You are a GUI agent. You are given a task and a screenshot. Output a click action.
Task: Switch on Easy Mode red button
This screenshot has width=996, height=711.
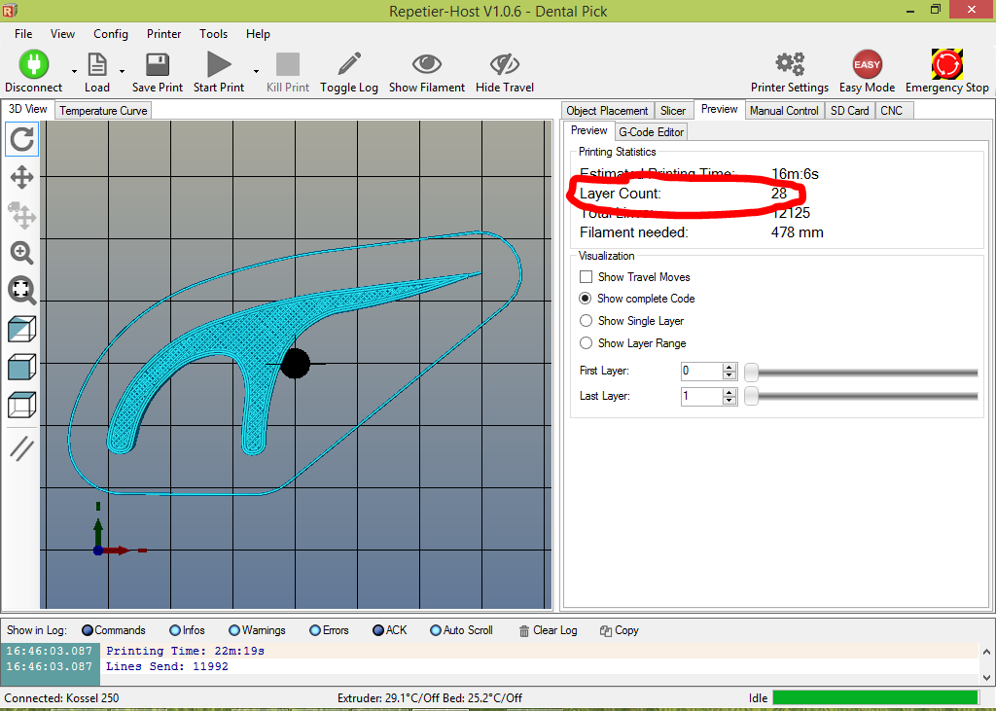pyautogui.click(x=867, y=64)
